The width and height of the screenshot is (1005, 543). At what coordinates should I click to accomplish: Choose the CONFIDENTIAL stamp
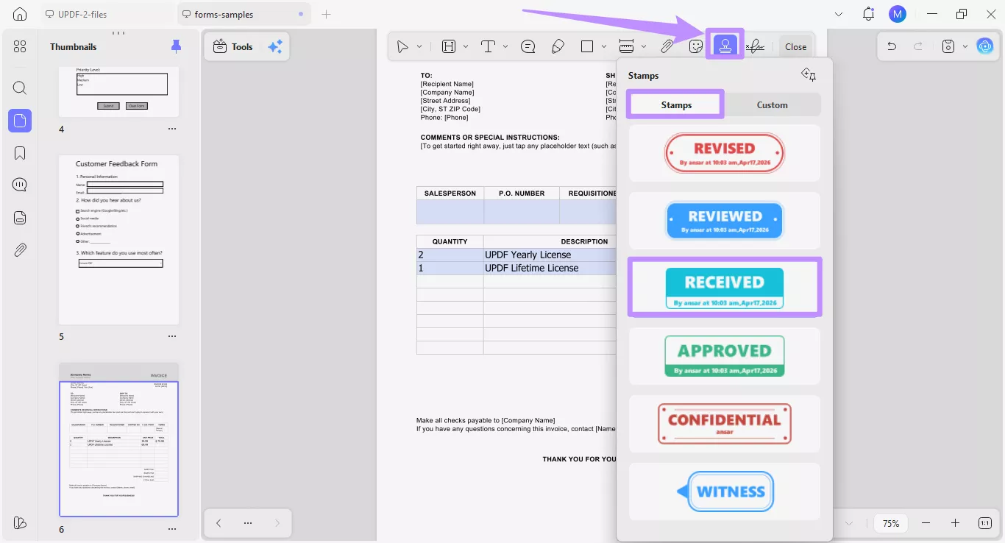[x=725, y=424]
